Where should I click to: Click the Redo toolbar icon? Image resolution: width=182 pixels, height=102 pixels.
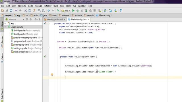[20, 11]
